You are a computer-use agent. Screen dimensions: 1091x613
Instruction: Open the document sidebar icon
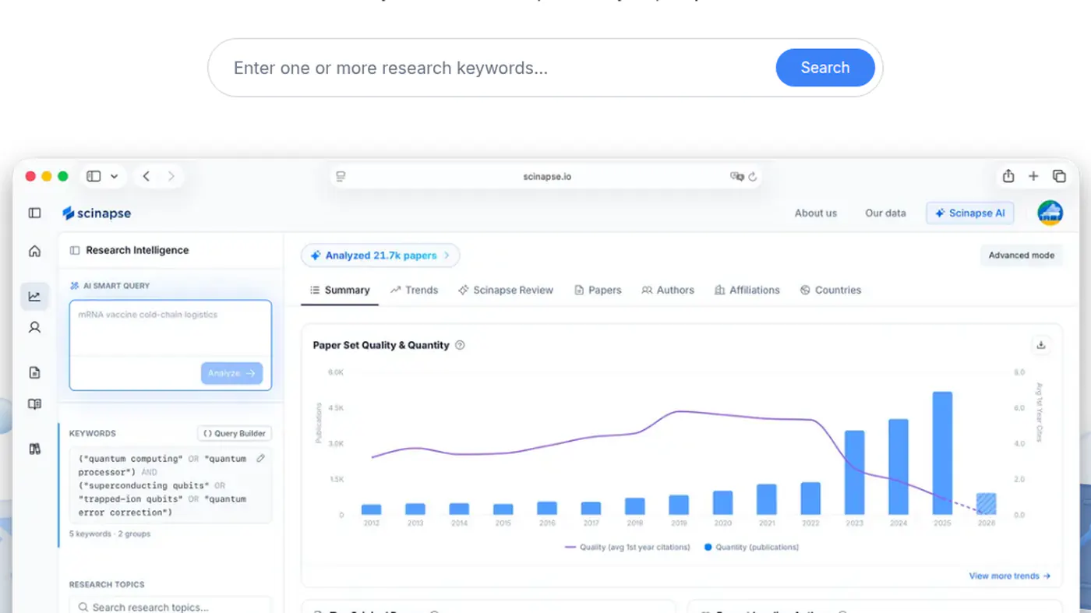pos(34,373)
